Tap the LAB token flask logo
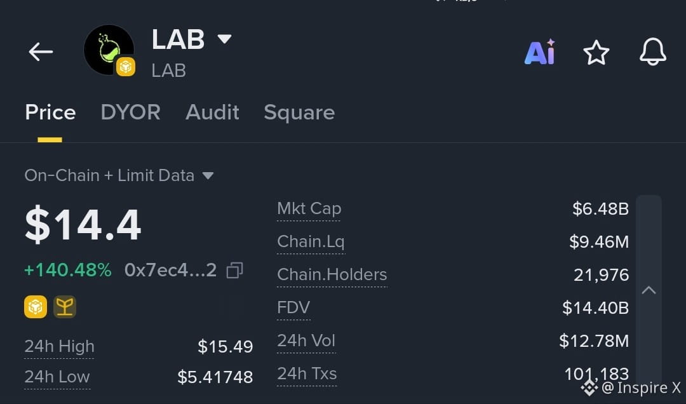The image size is (686, 404). pos(109,50)
